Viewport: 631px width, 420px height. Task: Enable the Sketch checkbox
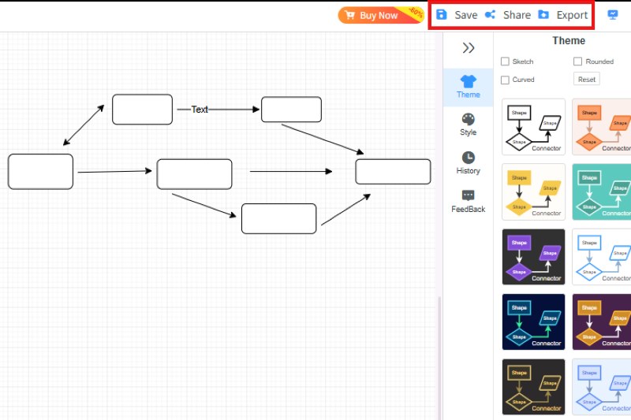point(506,61)
